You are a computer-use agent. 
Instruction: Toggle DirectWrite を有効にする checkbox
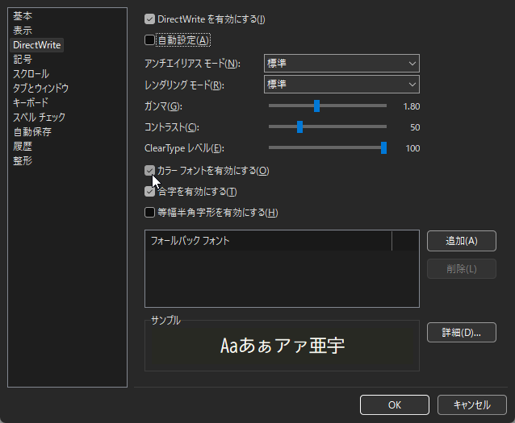pyautogui.click(x=149, y=19)
